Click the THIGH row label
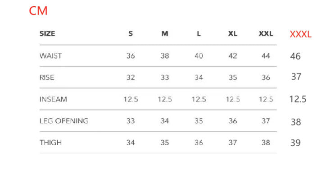331x171 pixels. [50, 143]
